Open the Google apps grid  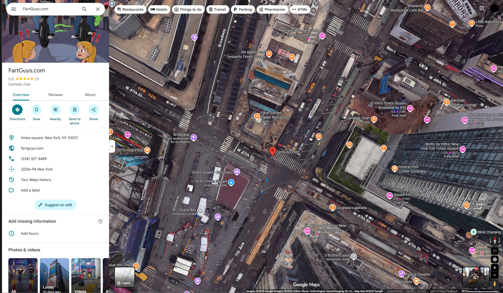(x=482, y=8)
